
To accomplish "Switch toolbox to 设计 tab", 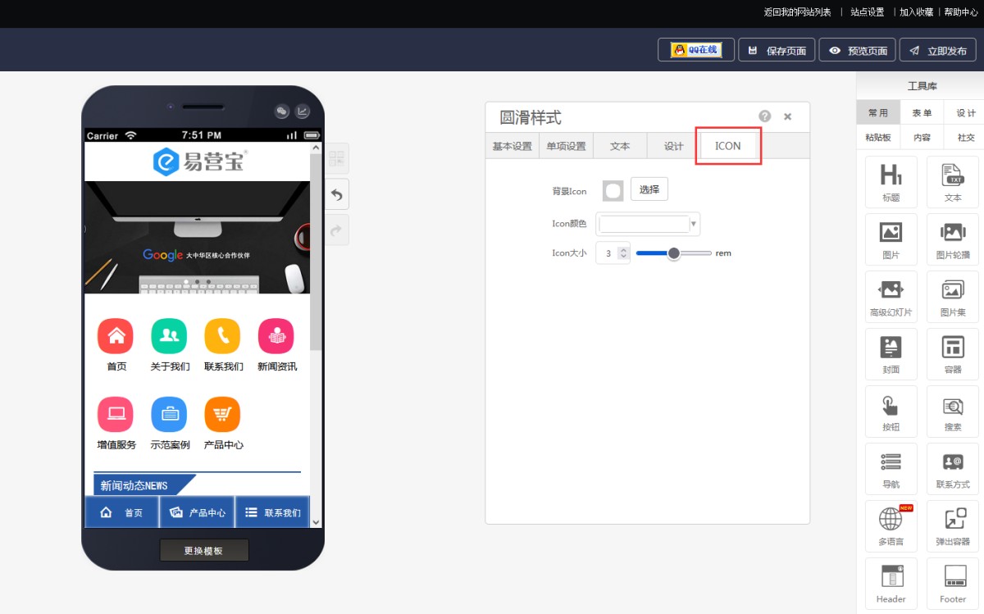I will (x=966, y=113).
